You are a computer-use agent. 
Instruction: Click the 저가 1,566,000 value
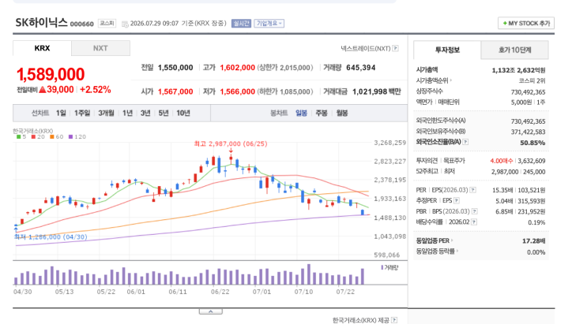click(x=237, y=91)
